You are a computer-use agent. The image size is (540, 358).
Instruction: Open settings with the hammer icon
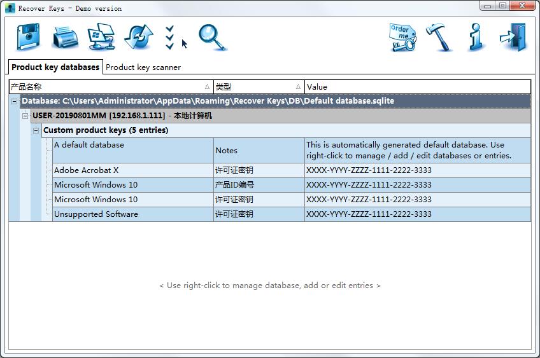click(x=439, y=38)
